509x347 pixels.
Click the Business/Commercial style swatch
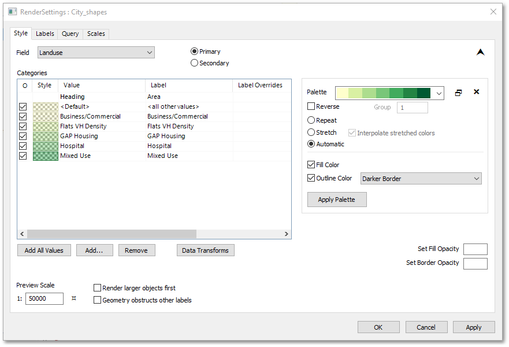(46, 116)
